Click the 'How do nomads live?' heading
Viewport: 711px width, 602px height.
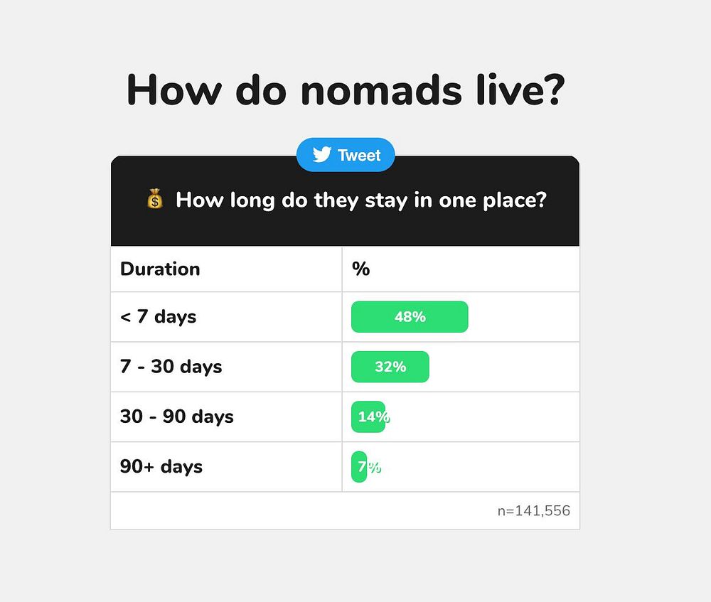point(346,90)
